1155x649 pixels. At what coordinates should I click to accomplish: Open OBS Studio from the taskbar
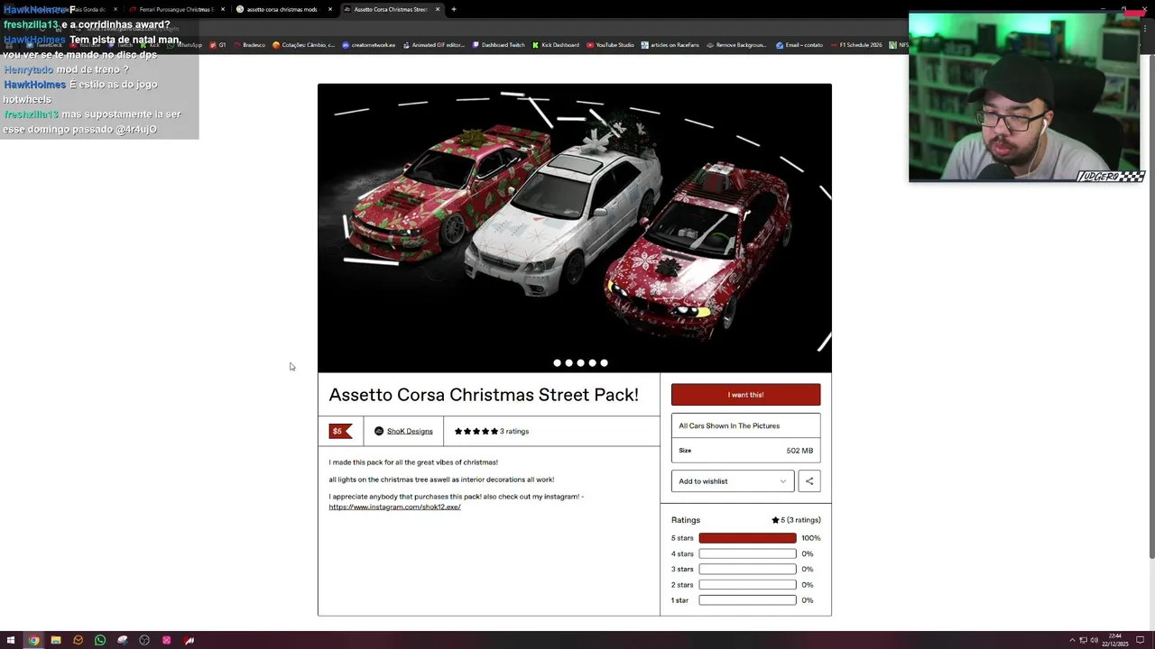click(x=144, y=640)
